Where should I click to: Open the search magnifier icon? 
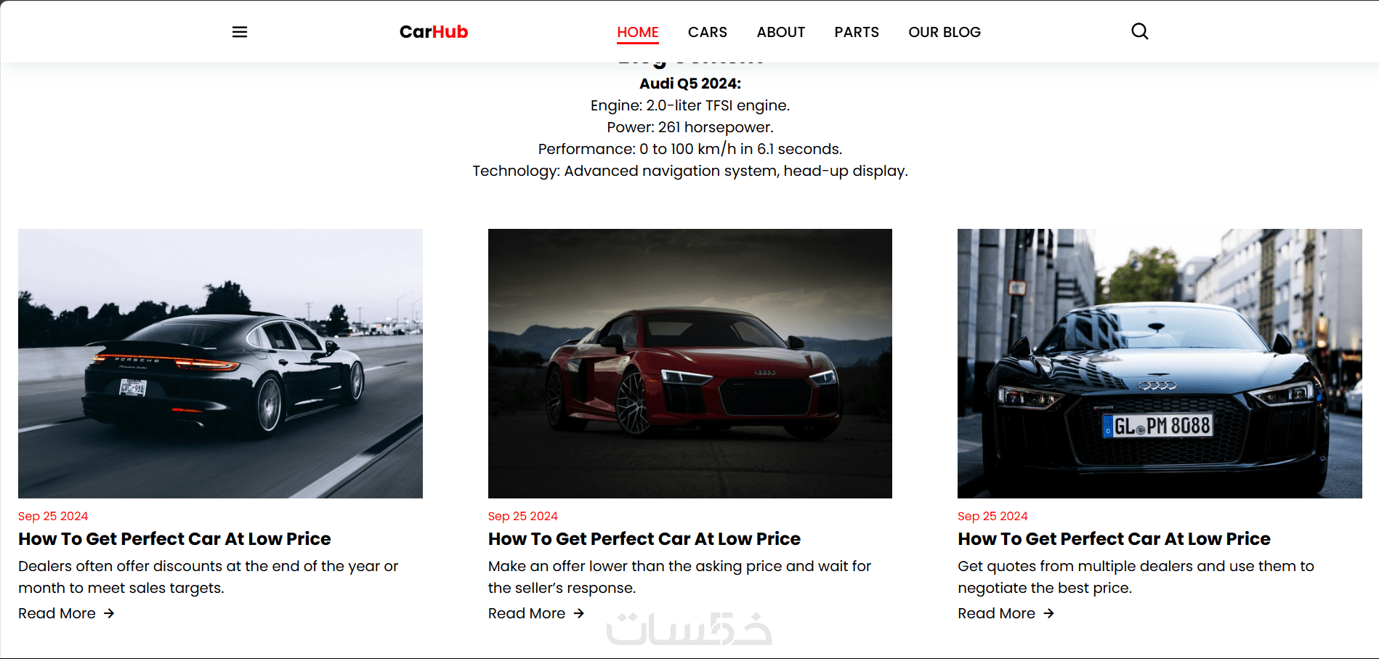coord(1140,31)
